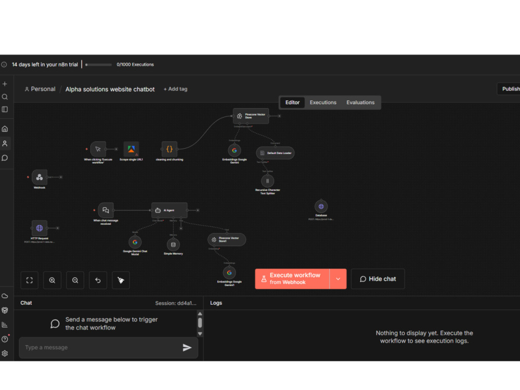The image size is (520, 390).
Task: Open the Personal breadcrumb link
Action: (x=40, y=89)
